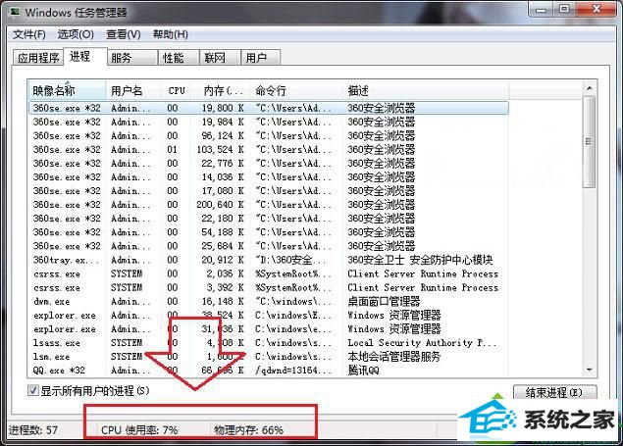Image resolution: width=623 pixels, height=446 pixels.
Task: Click the 物理内存: 66% status entry
Action: coord(248,430)
